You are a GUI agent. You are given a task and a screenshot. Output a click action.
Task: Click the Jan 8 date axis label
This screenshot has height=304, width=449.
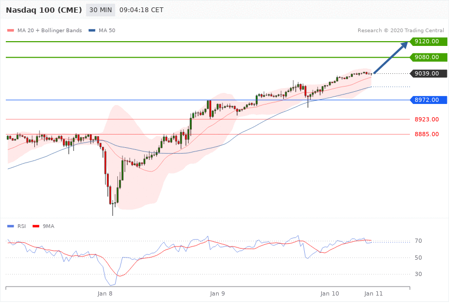[x=105, y=293]
